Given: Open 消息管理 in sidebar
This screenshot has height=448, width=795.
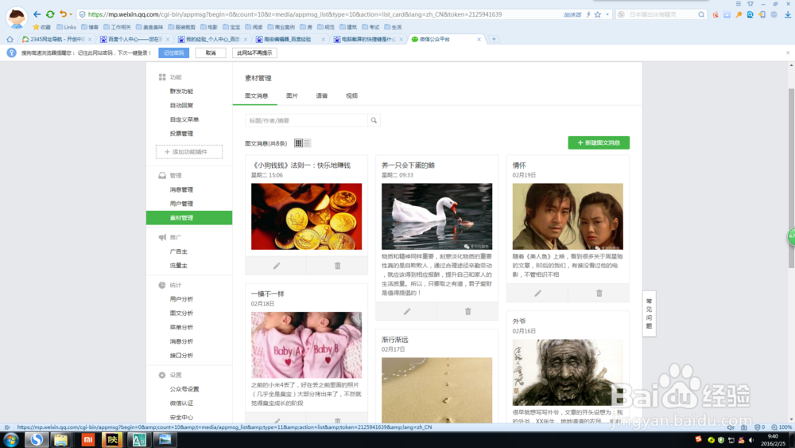Looking at the screenshot, I should click(x=181, y=189).
